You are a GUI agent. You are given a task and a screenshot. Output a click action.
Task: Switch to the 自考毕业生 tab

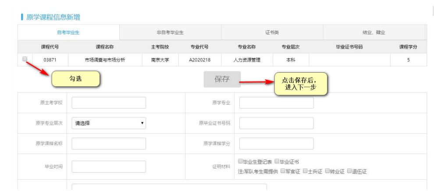pos(68,32)
